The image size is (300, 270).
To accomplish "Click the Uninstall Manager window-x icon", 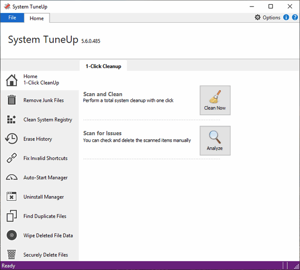I will coord(12,197).
